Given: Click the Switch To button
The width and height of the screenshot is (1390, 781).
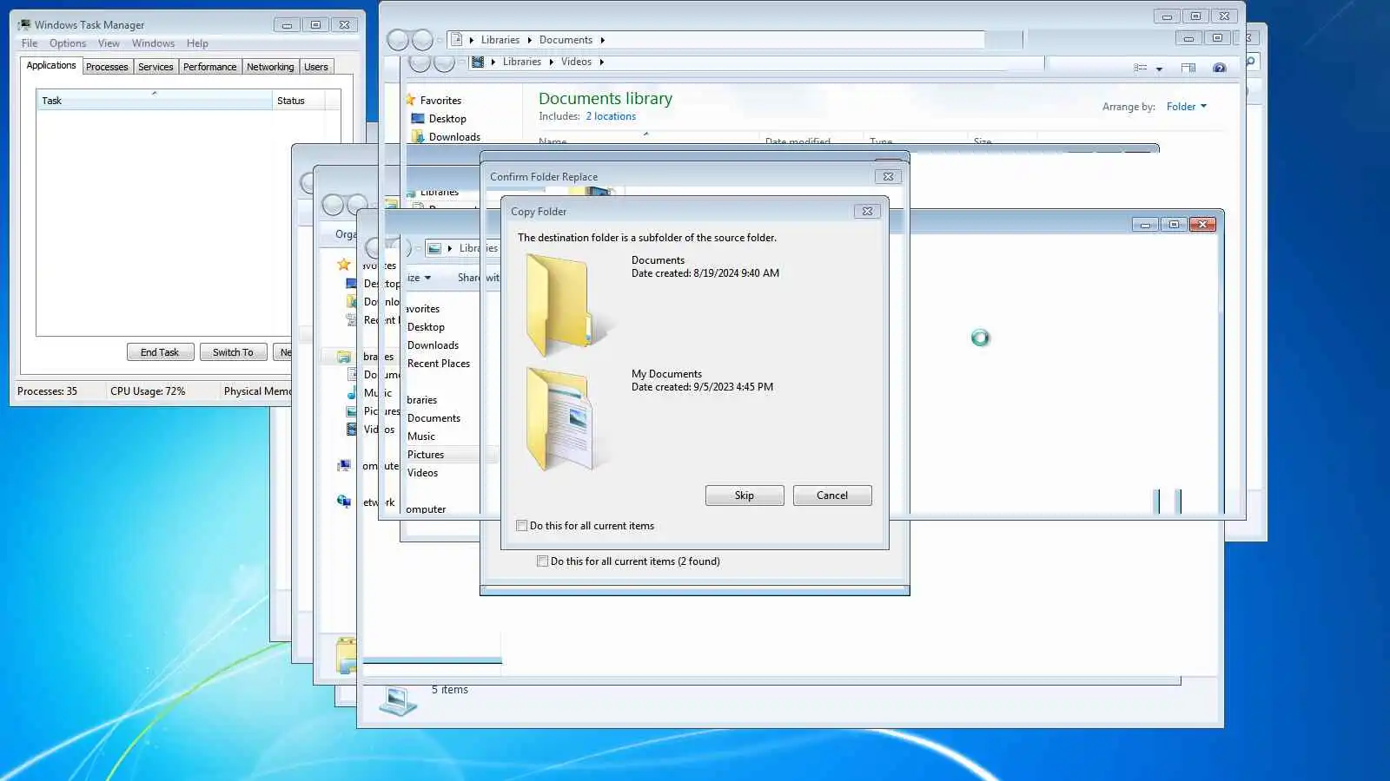Looking at the screenshot, I should 233,352.
